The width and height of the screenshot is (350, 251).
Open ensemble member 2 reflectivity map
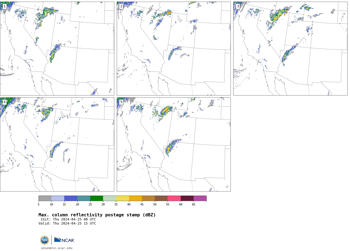coord(174,49)
